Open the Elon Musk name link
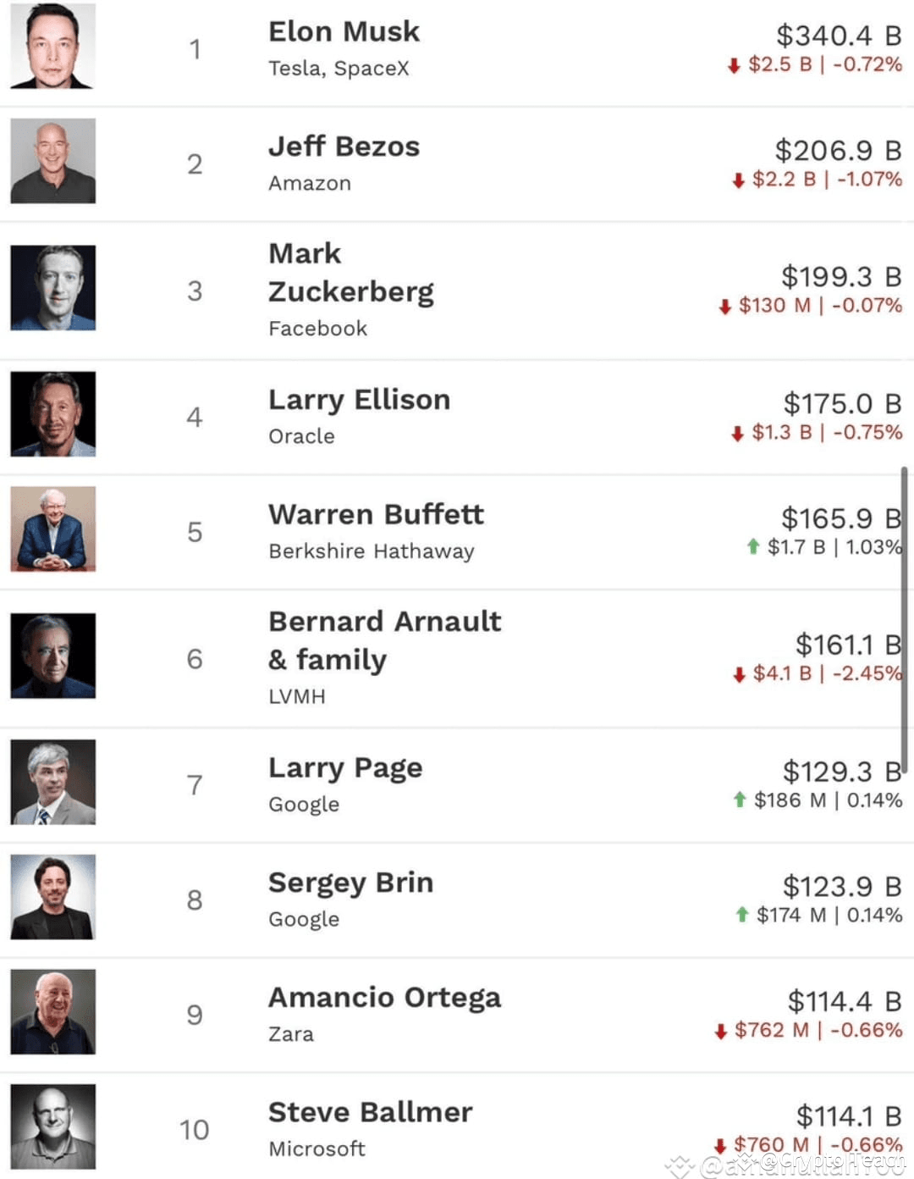Viewport: 914px width, 1179px height. (x=344, y=31)
